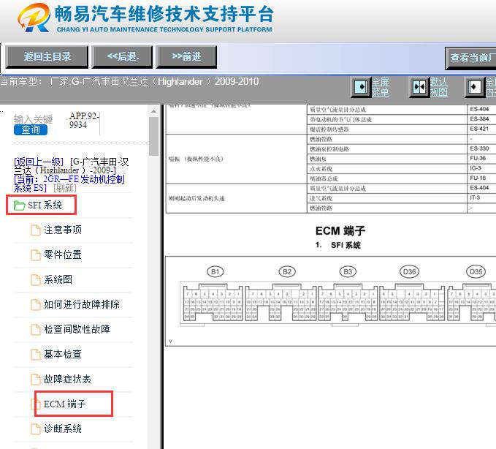496x449 pixels.
Task: Open the 如何进行故障排除 tree item
Action: pos(82,305)
